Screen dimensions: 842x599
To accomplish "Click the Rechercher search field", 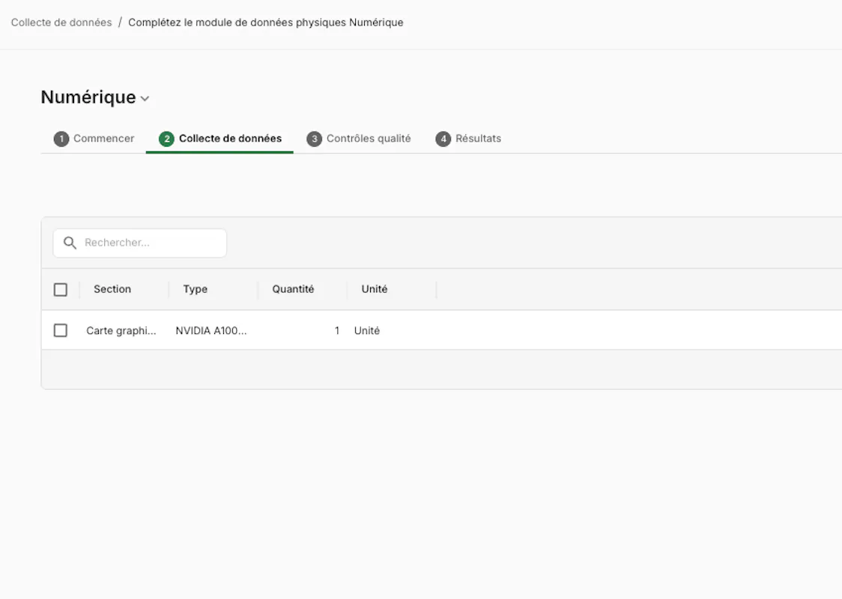I will [139, 243].
